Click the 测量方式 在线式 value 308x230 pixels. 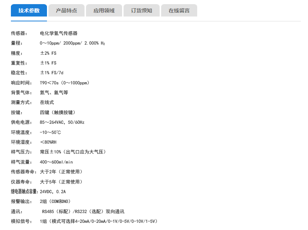pos(46,102)
